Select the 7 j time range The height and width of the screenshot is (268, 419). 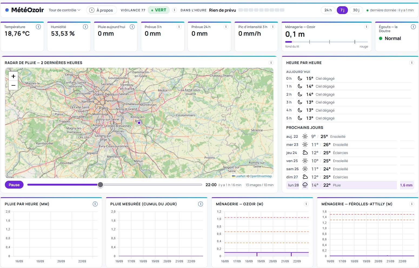342,10
